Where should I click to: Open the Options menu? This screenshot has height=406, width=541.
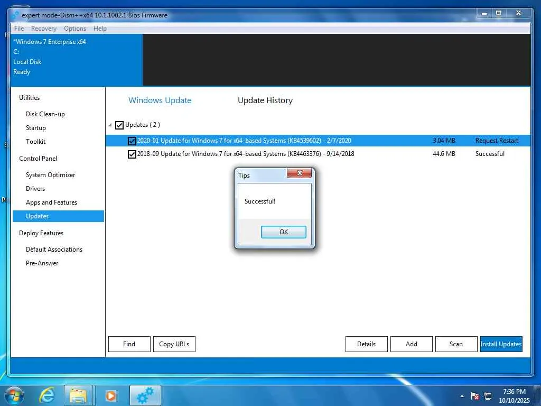click(x=75, y=29)
